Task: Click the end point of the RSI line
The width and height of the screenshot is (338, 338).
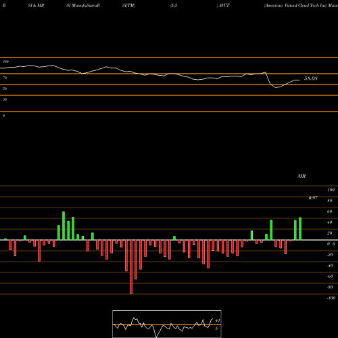Action: pyautogui.click(x=299, y=80)
